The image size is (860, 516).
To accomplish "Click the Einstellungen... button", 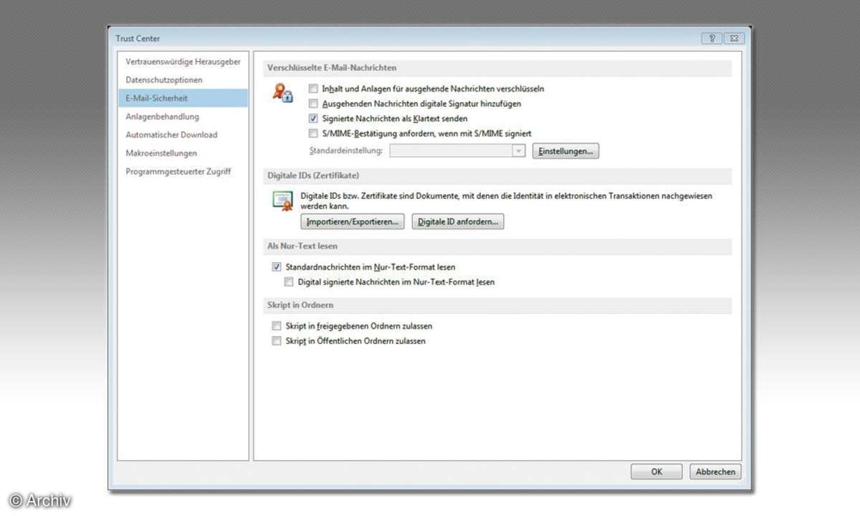I will (565, 151).
